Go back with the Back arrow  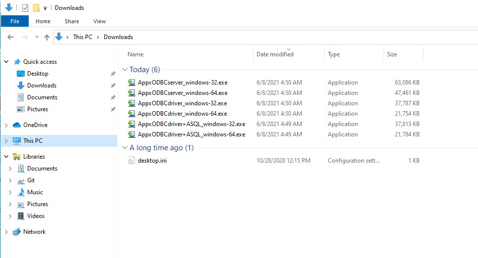pos(10,37)
